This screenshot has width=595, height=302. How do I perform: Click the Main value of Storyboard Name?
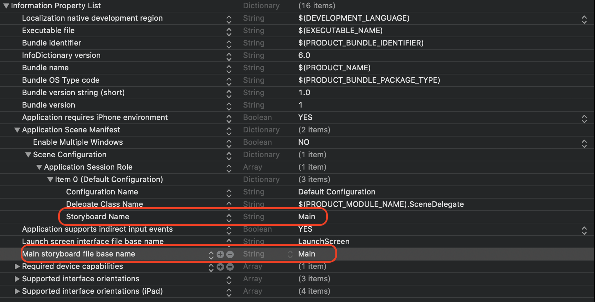pyautogui.click(x=306, y=217)
